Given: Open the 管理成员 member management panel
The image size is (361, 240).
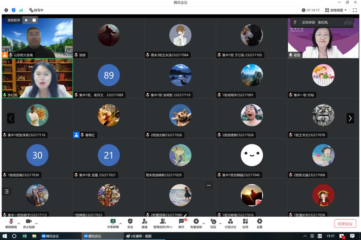Looking at the screenshot, I should (163, 223).
